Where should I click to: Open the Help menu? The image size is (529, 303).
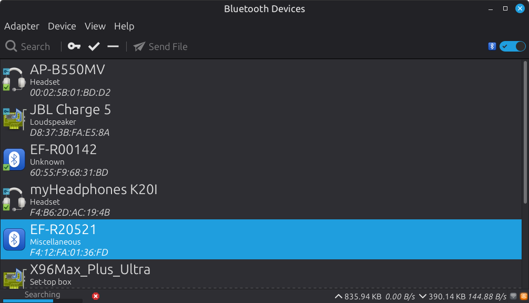124,26
